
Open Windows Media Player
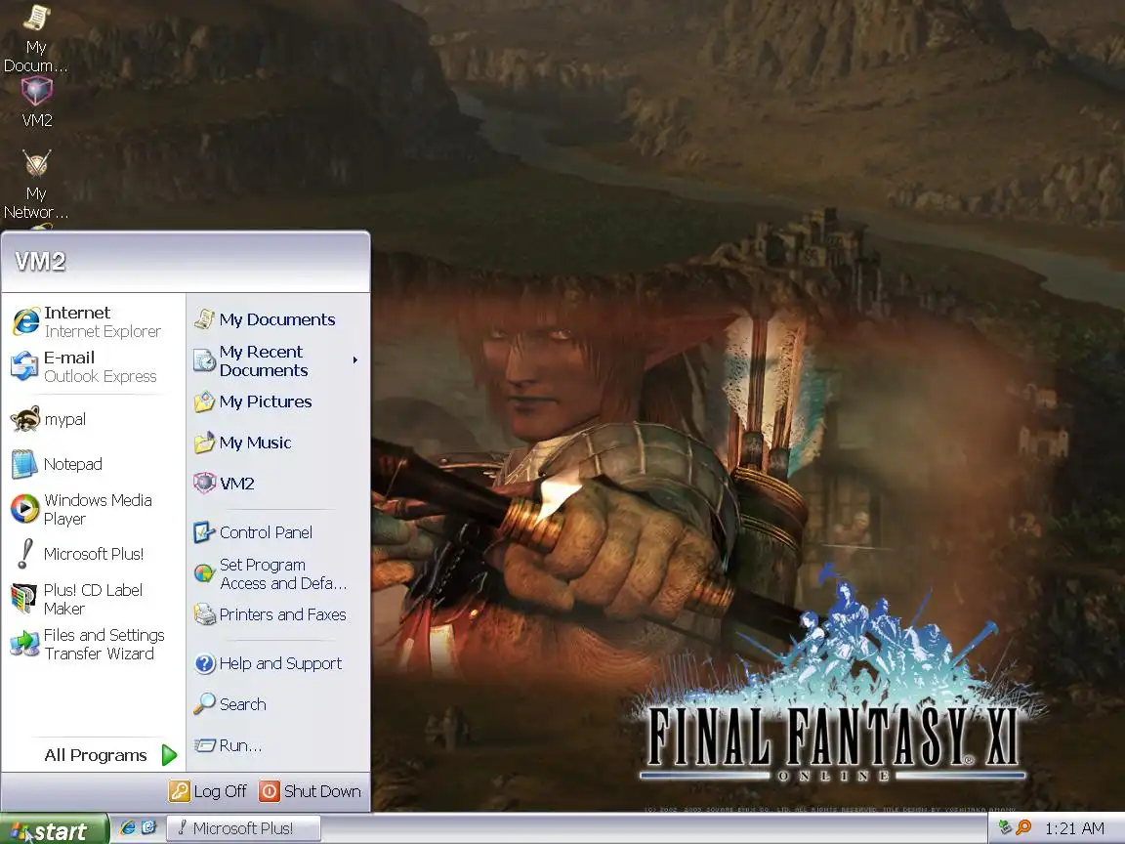pos(94,509)
